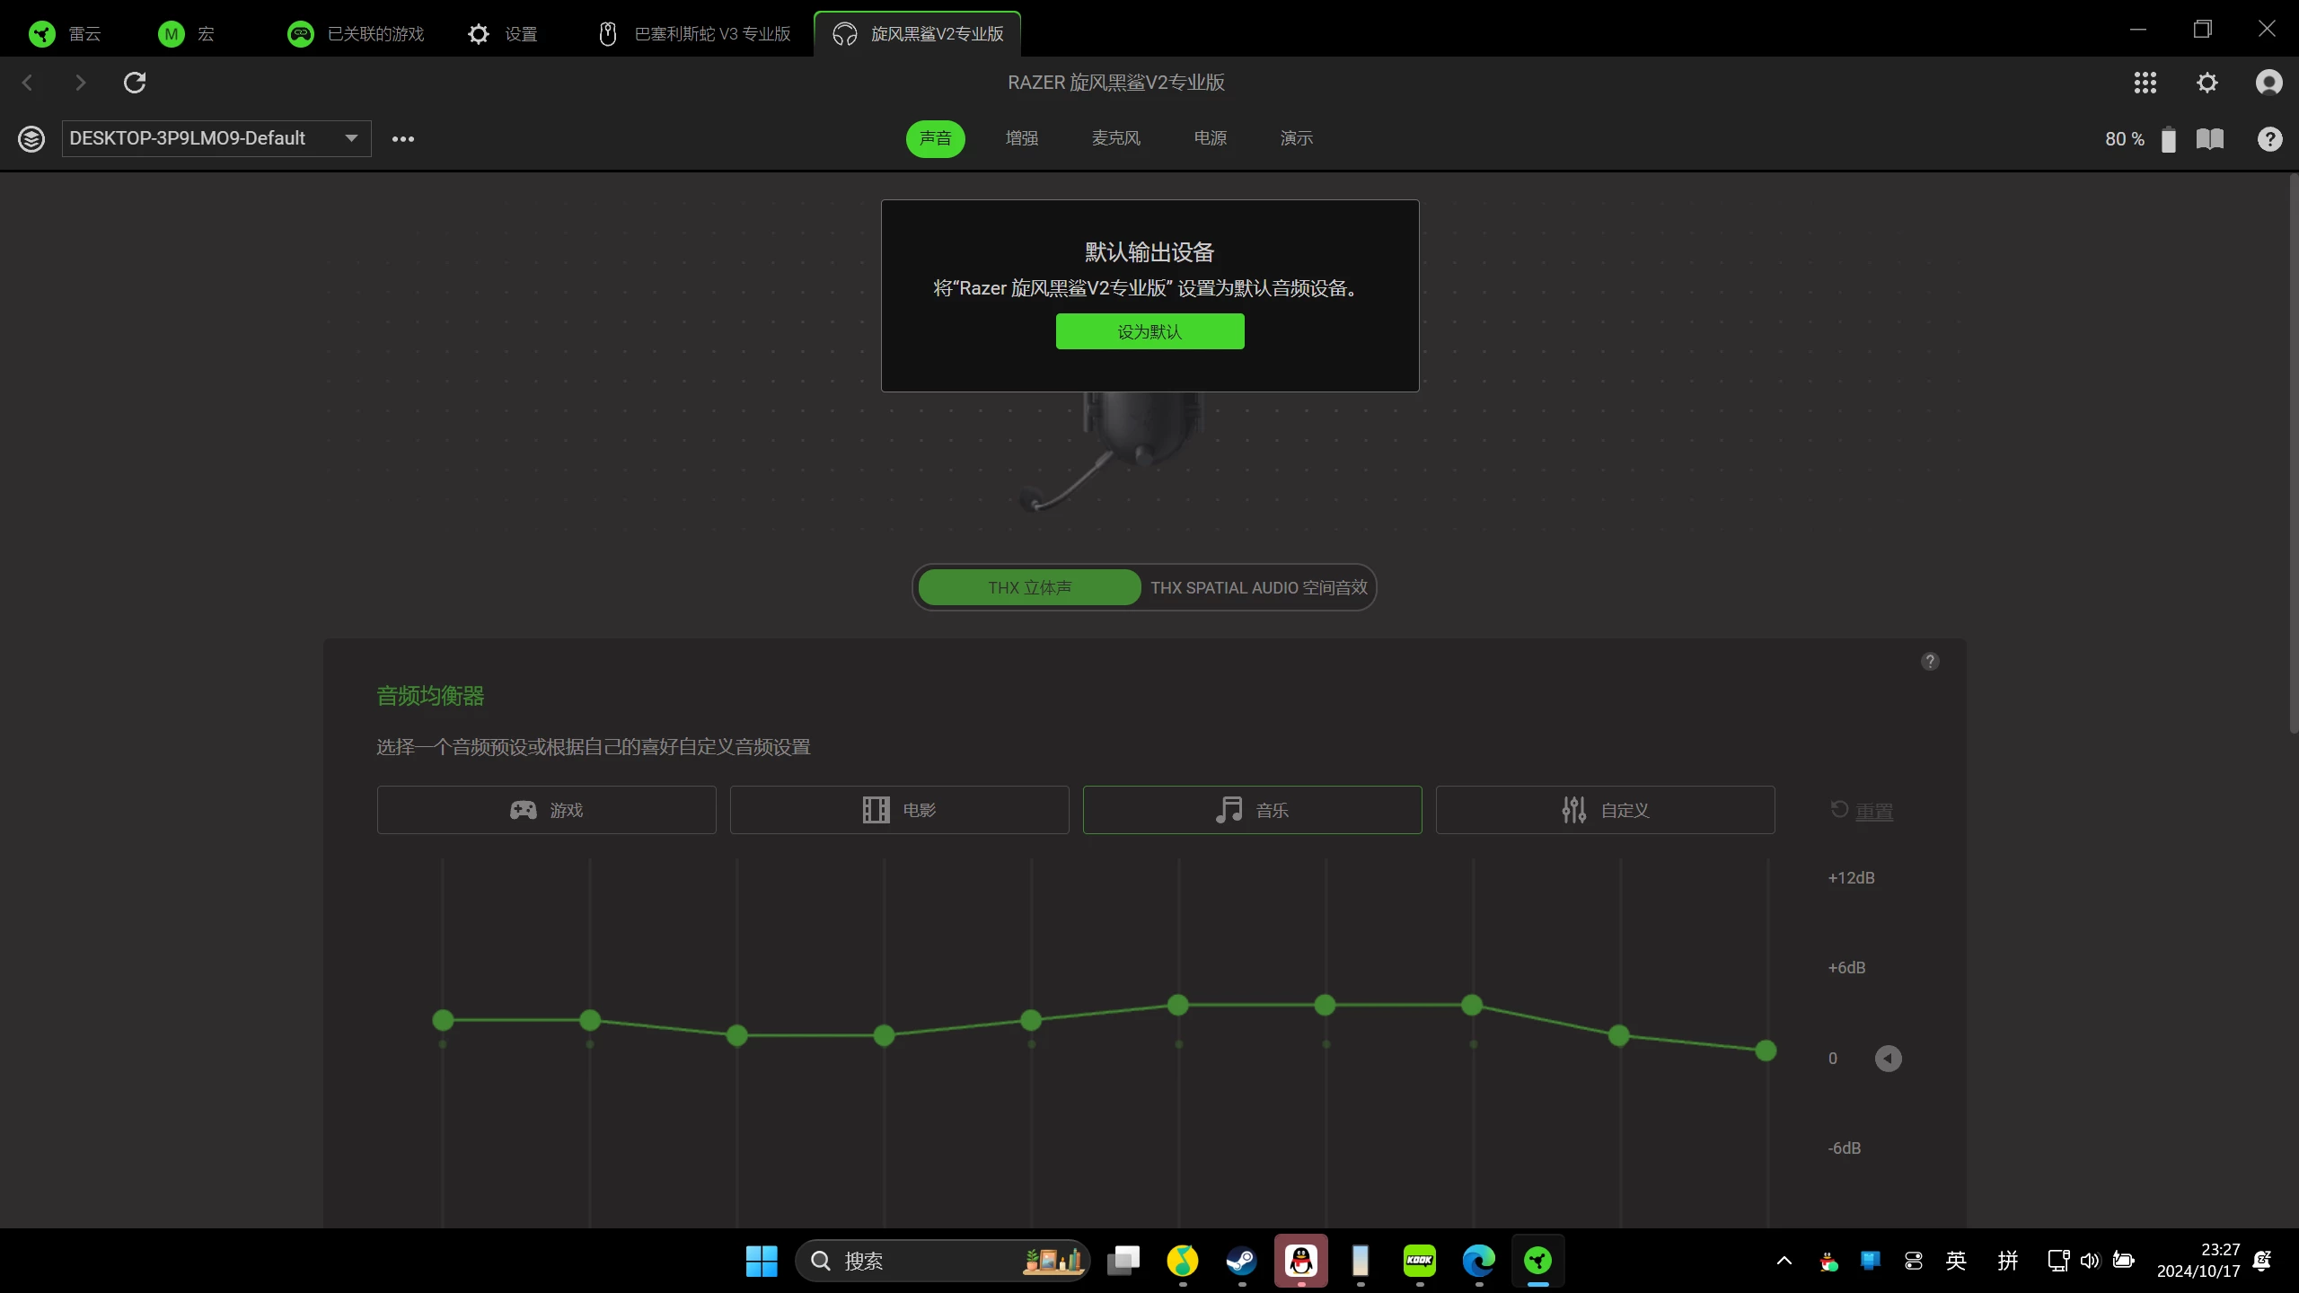Check the headset battery icon

pos(2168,138)
